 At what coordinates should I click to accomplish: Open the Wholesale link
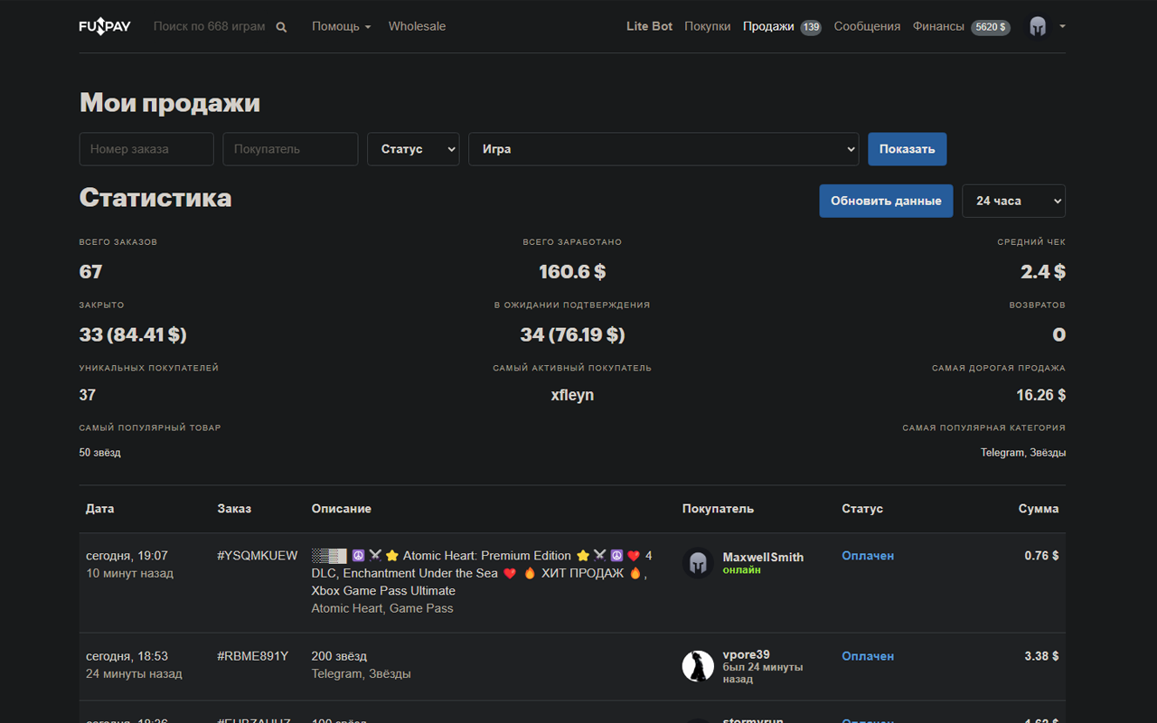click(x=417, y=27)
